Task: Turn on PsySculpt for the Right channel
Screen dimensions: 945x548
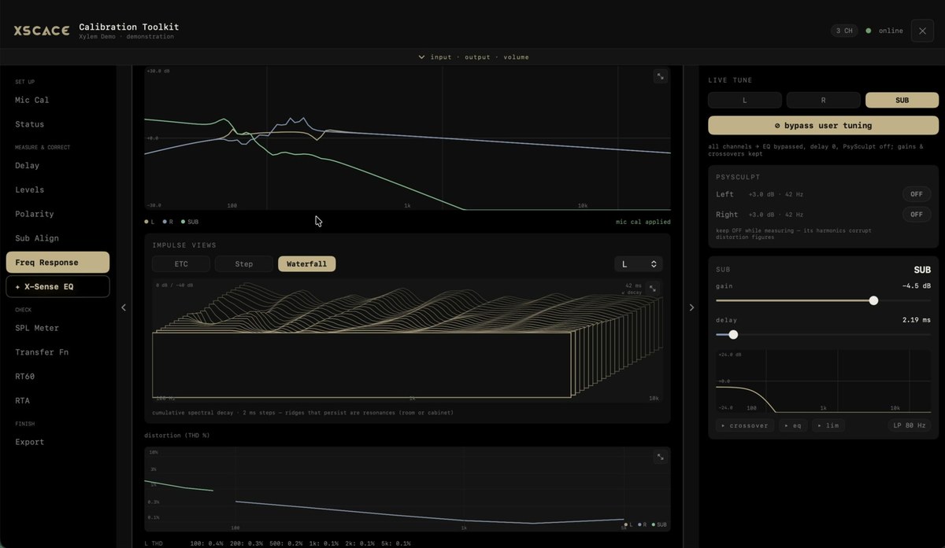Action: (x=917, y=215)
